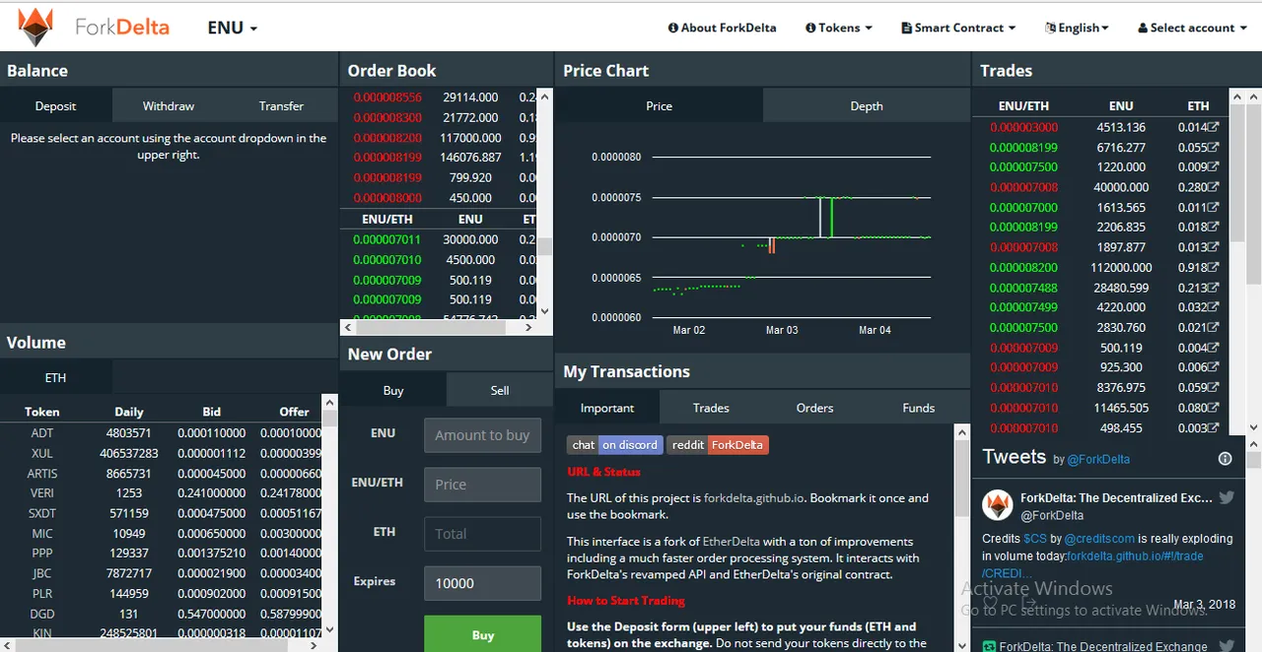Open transaction link icon for 40000.000 trade
Image resolution: width=1262 pixels, height=652 pixels.
click(1214, 187)
